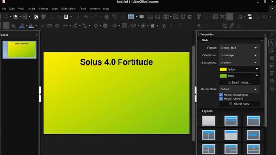Click the Solus 4.0 Fortitude title text
The height and width of the screenshot is (155, 276).
[x=116, y=62]
